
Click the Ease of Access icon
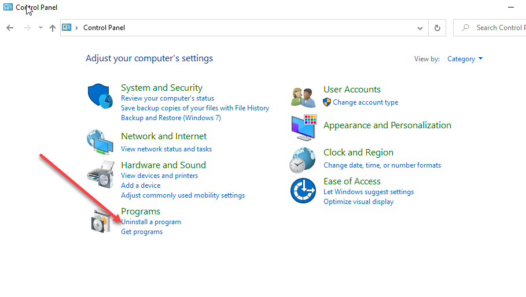[303, 191]
